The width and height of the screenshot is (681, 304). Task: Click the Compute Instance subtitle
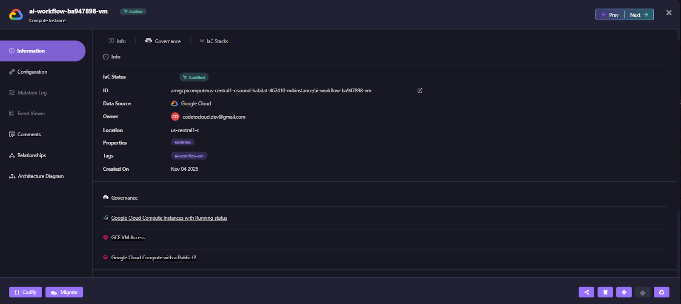pyautogui.click(x=47, y=20)
